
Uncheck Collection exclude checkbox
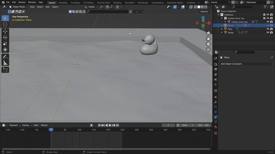(x=264, y=15)
